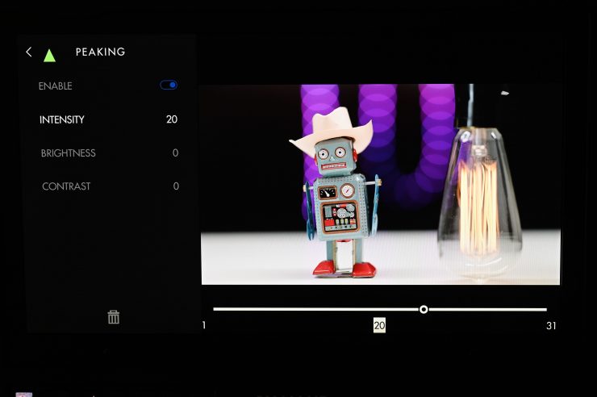Click the highlighted 20 value box below slider
This screenshot has width=597, height=397.
click(x=379, y=325)
